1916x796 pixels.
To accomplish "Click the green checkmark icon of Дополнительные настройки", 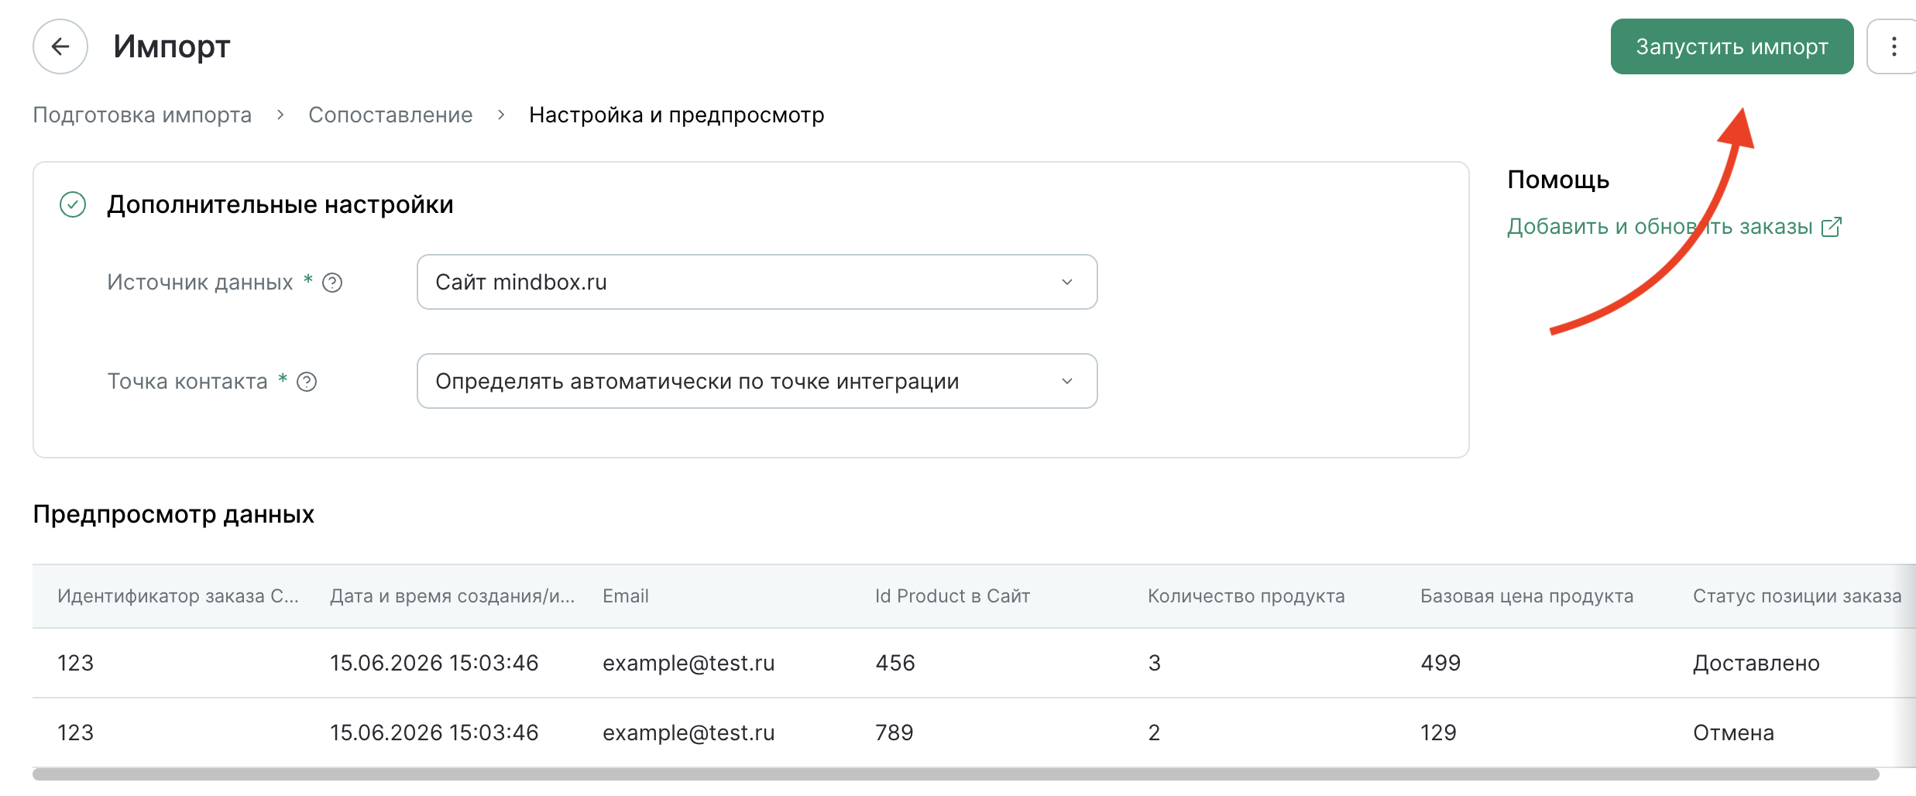I will click(73, 205).
